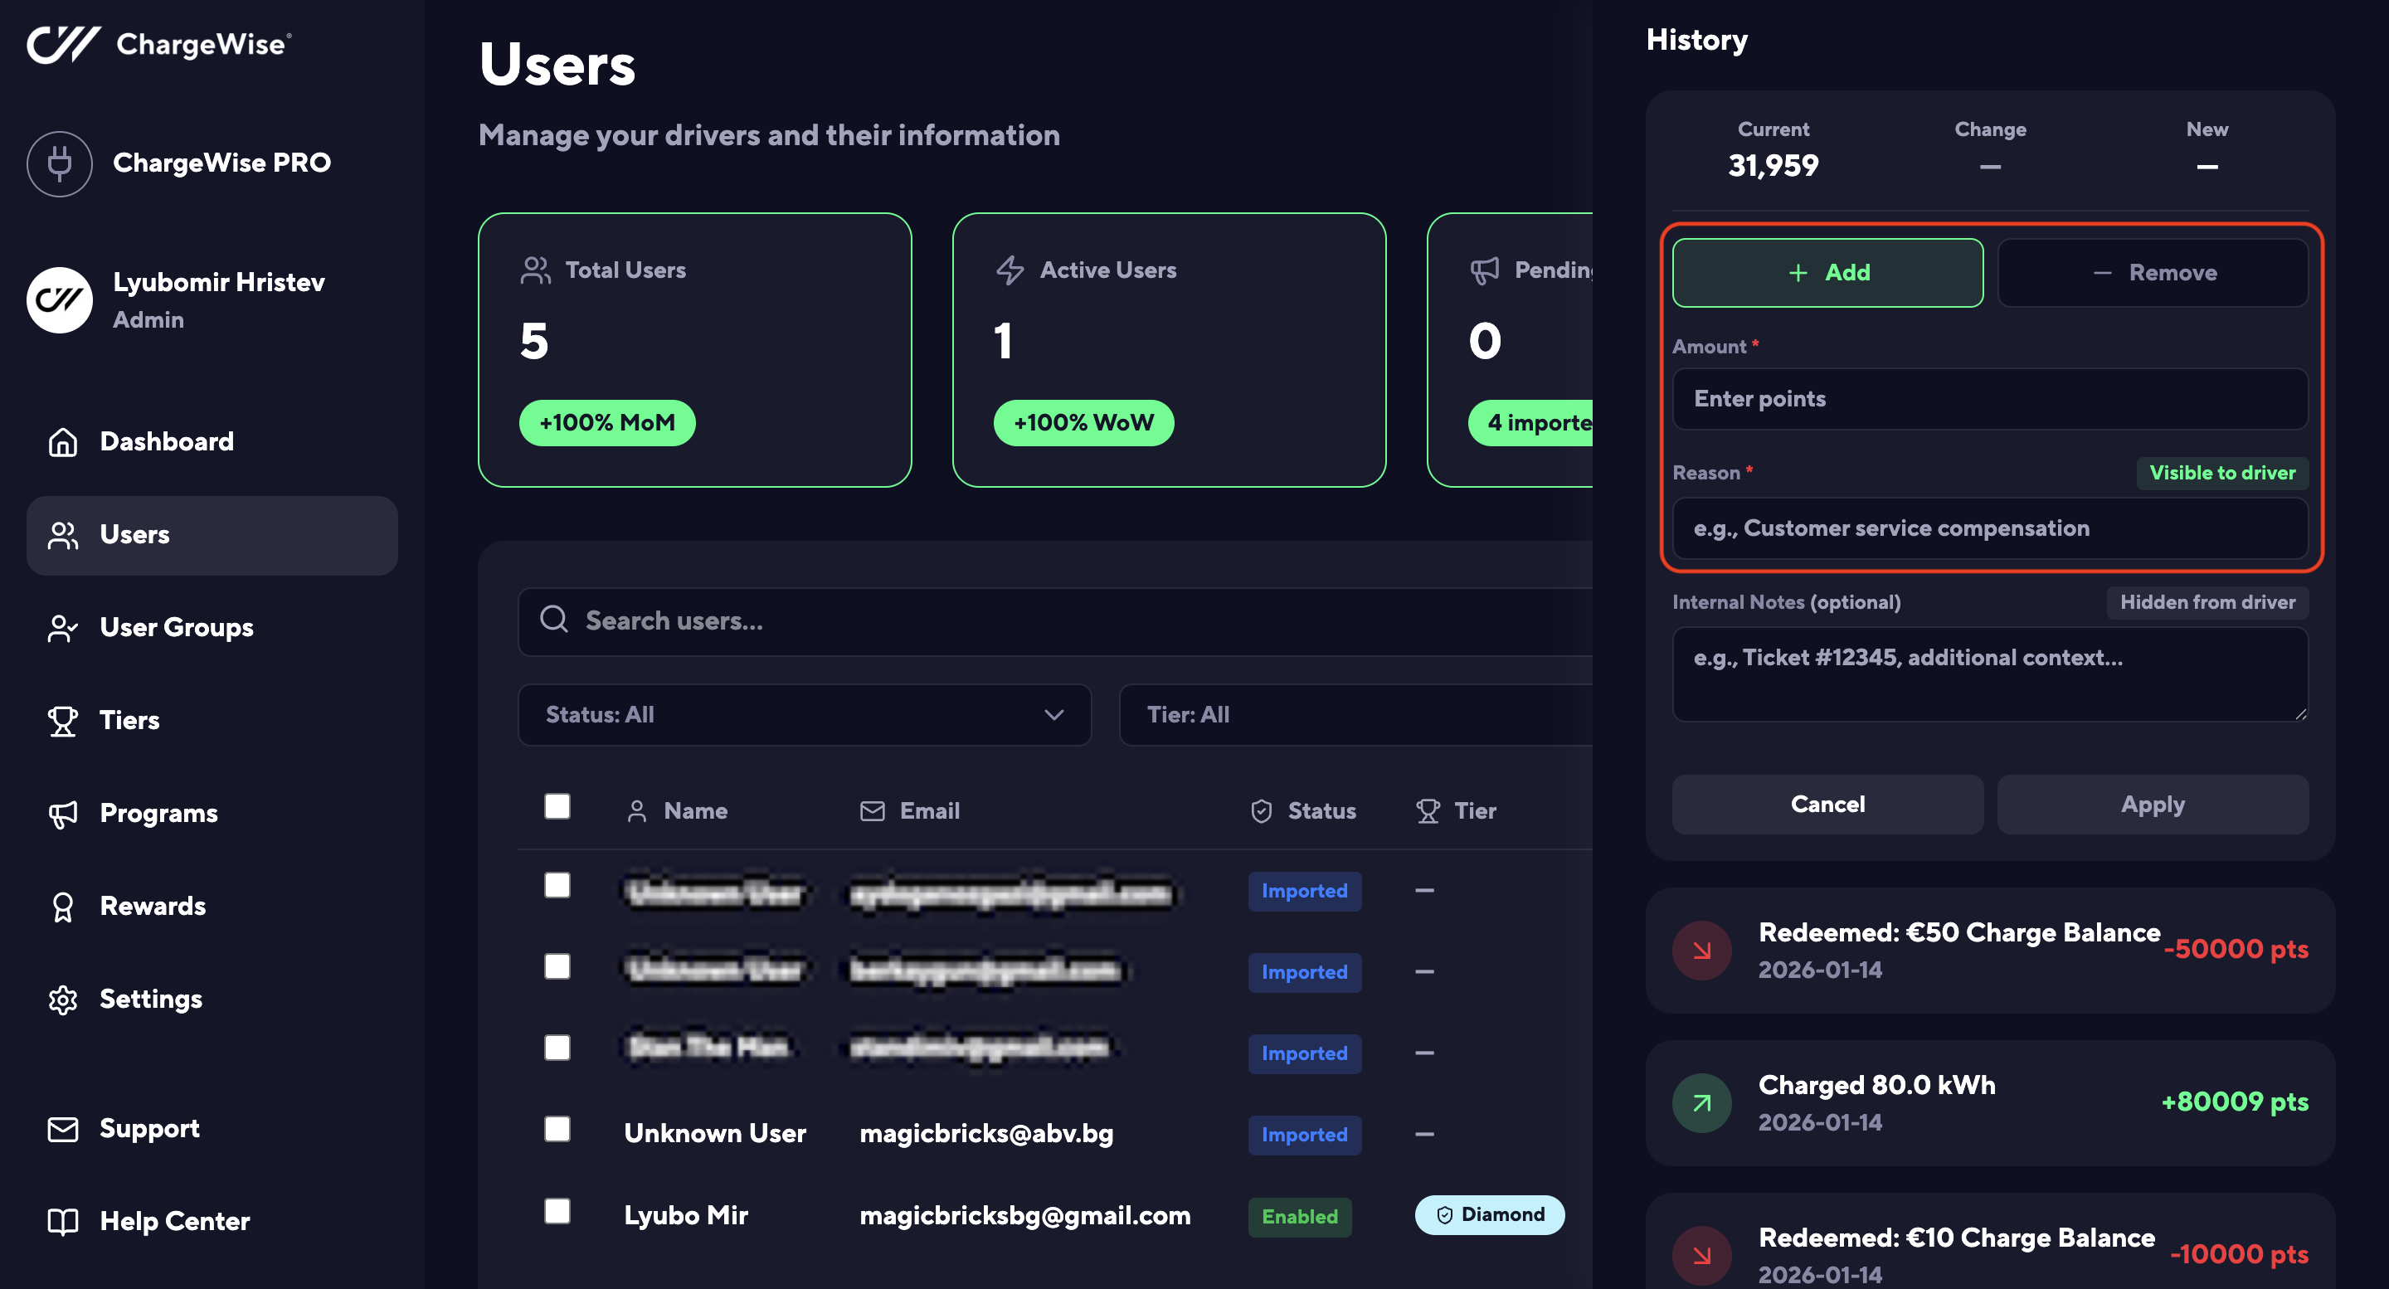Click the Dashboard house icon
Image resolution: width=2389 pixels, height=1289 pixels.
pyautogui.click(x=62, y=441)
